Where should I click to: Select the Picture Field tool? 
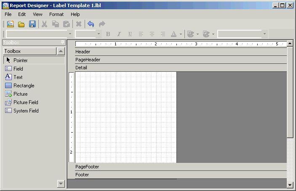tap(34, 102)
